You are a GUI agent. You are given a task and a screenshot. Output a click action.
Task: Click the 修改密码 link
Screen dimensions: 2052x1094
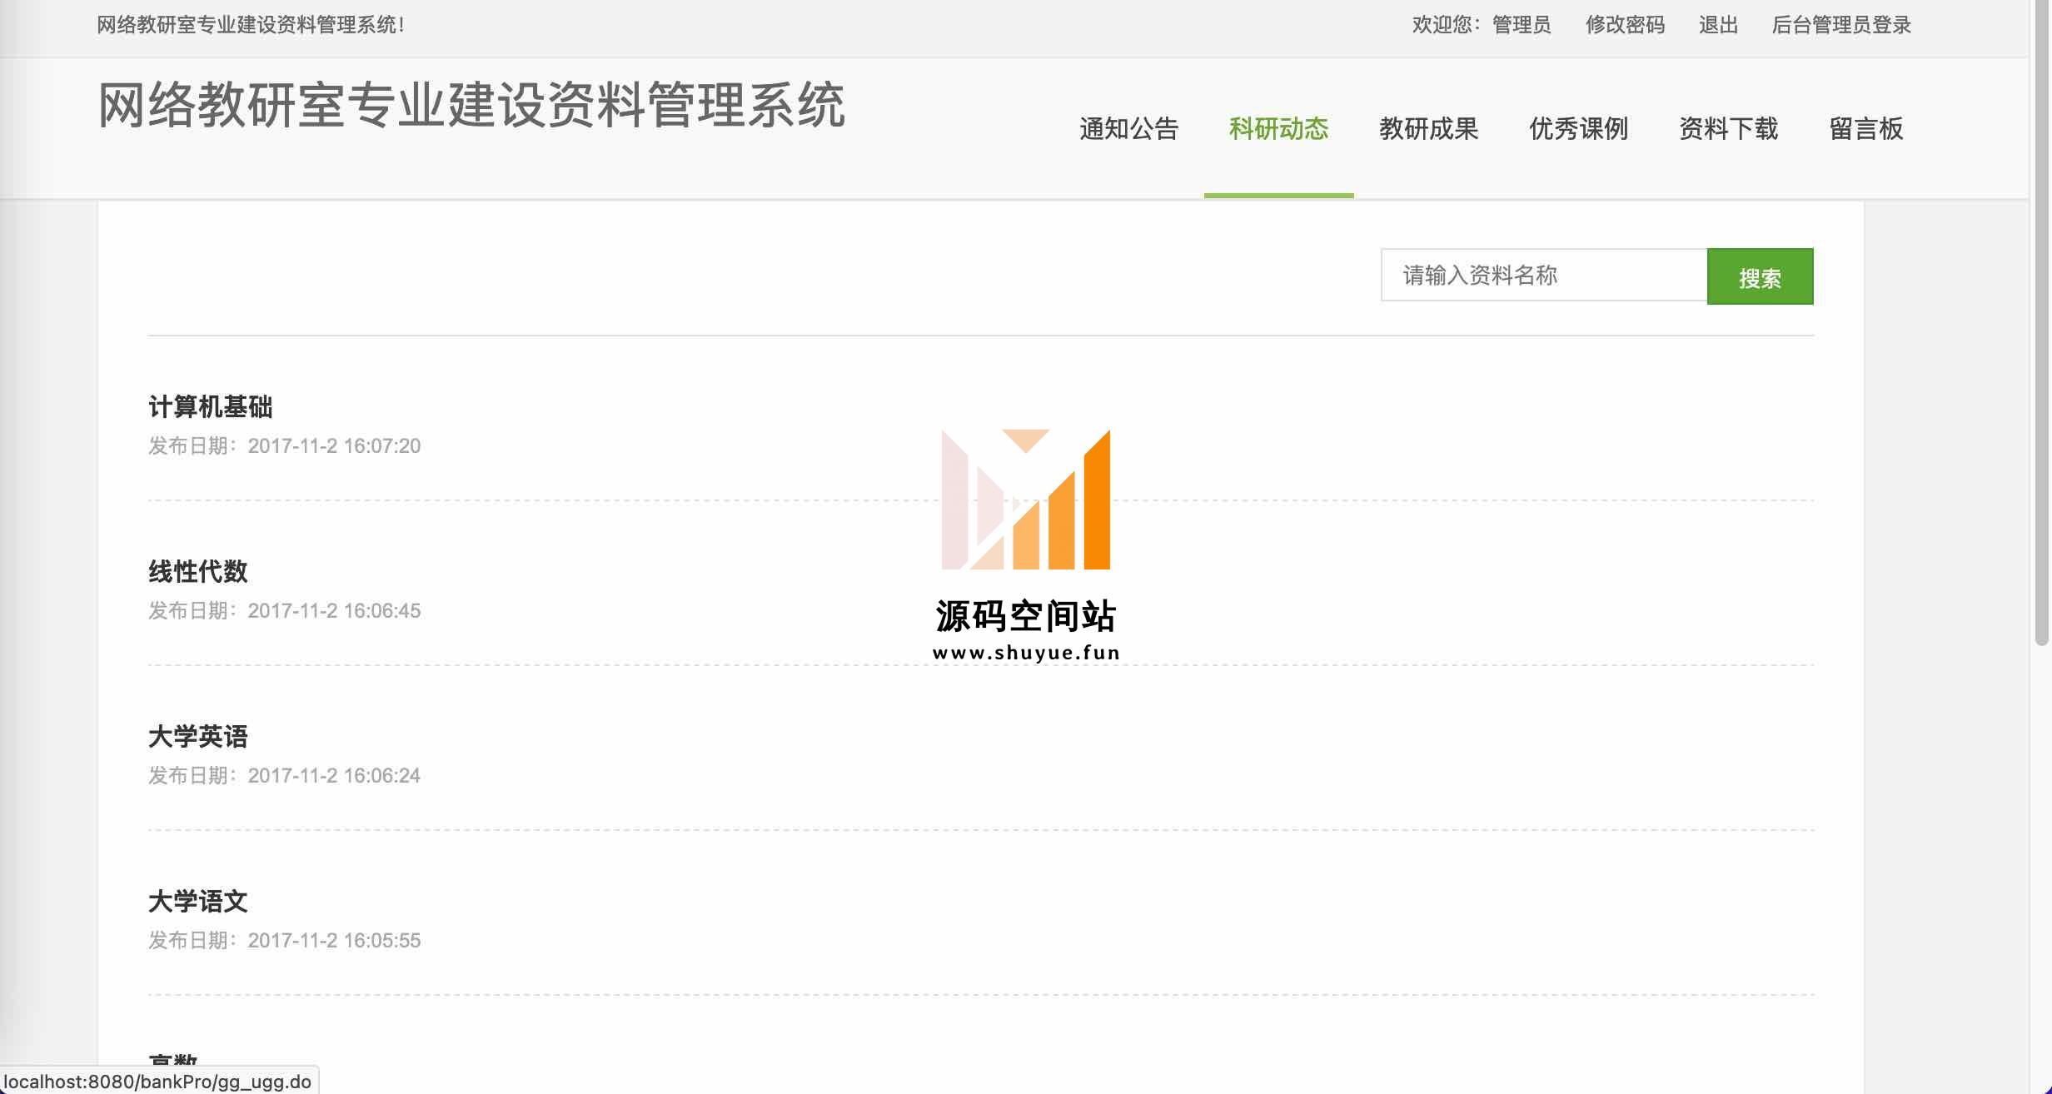coord(1625,25)
